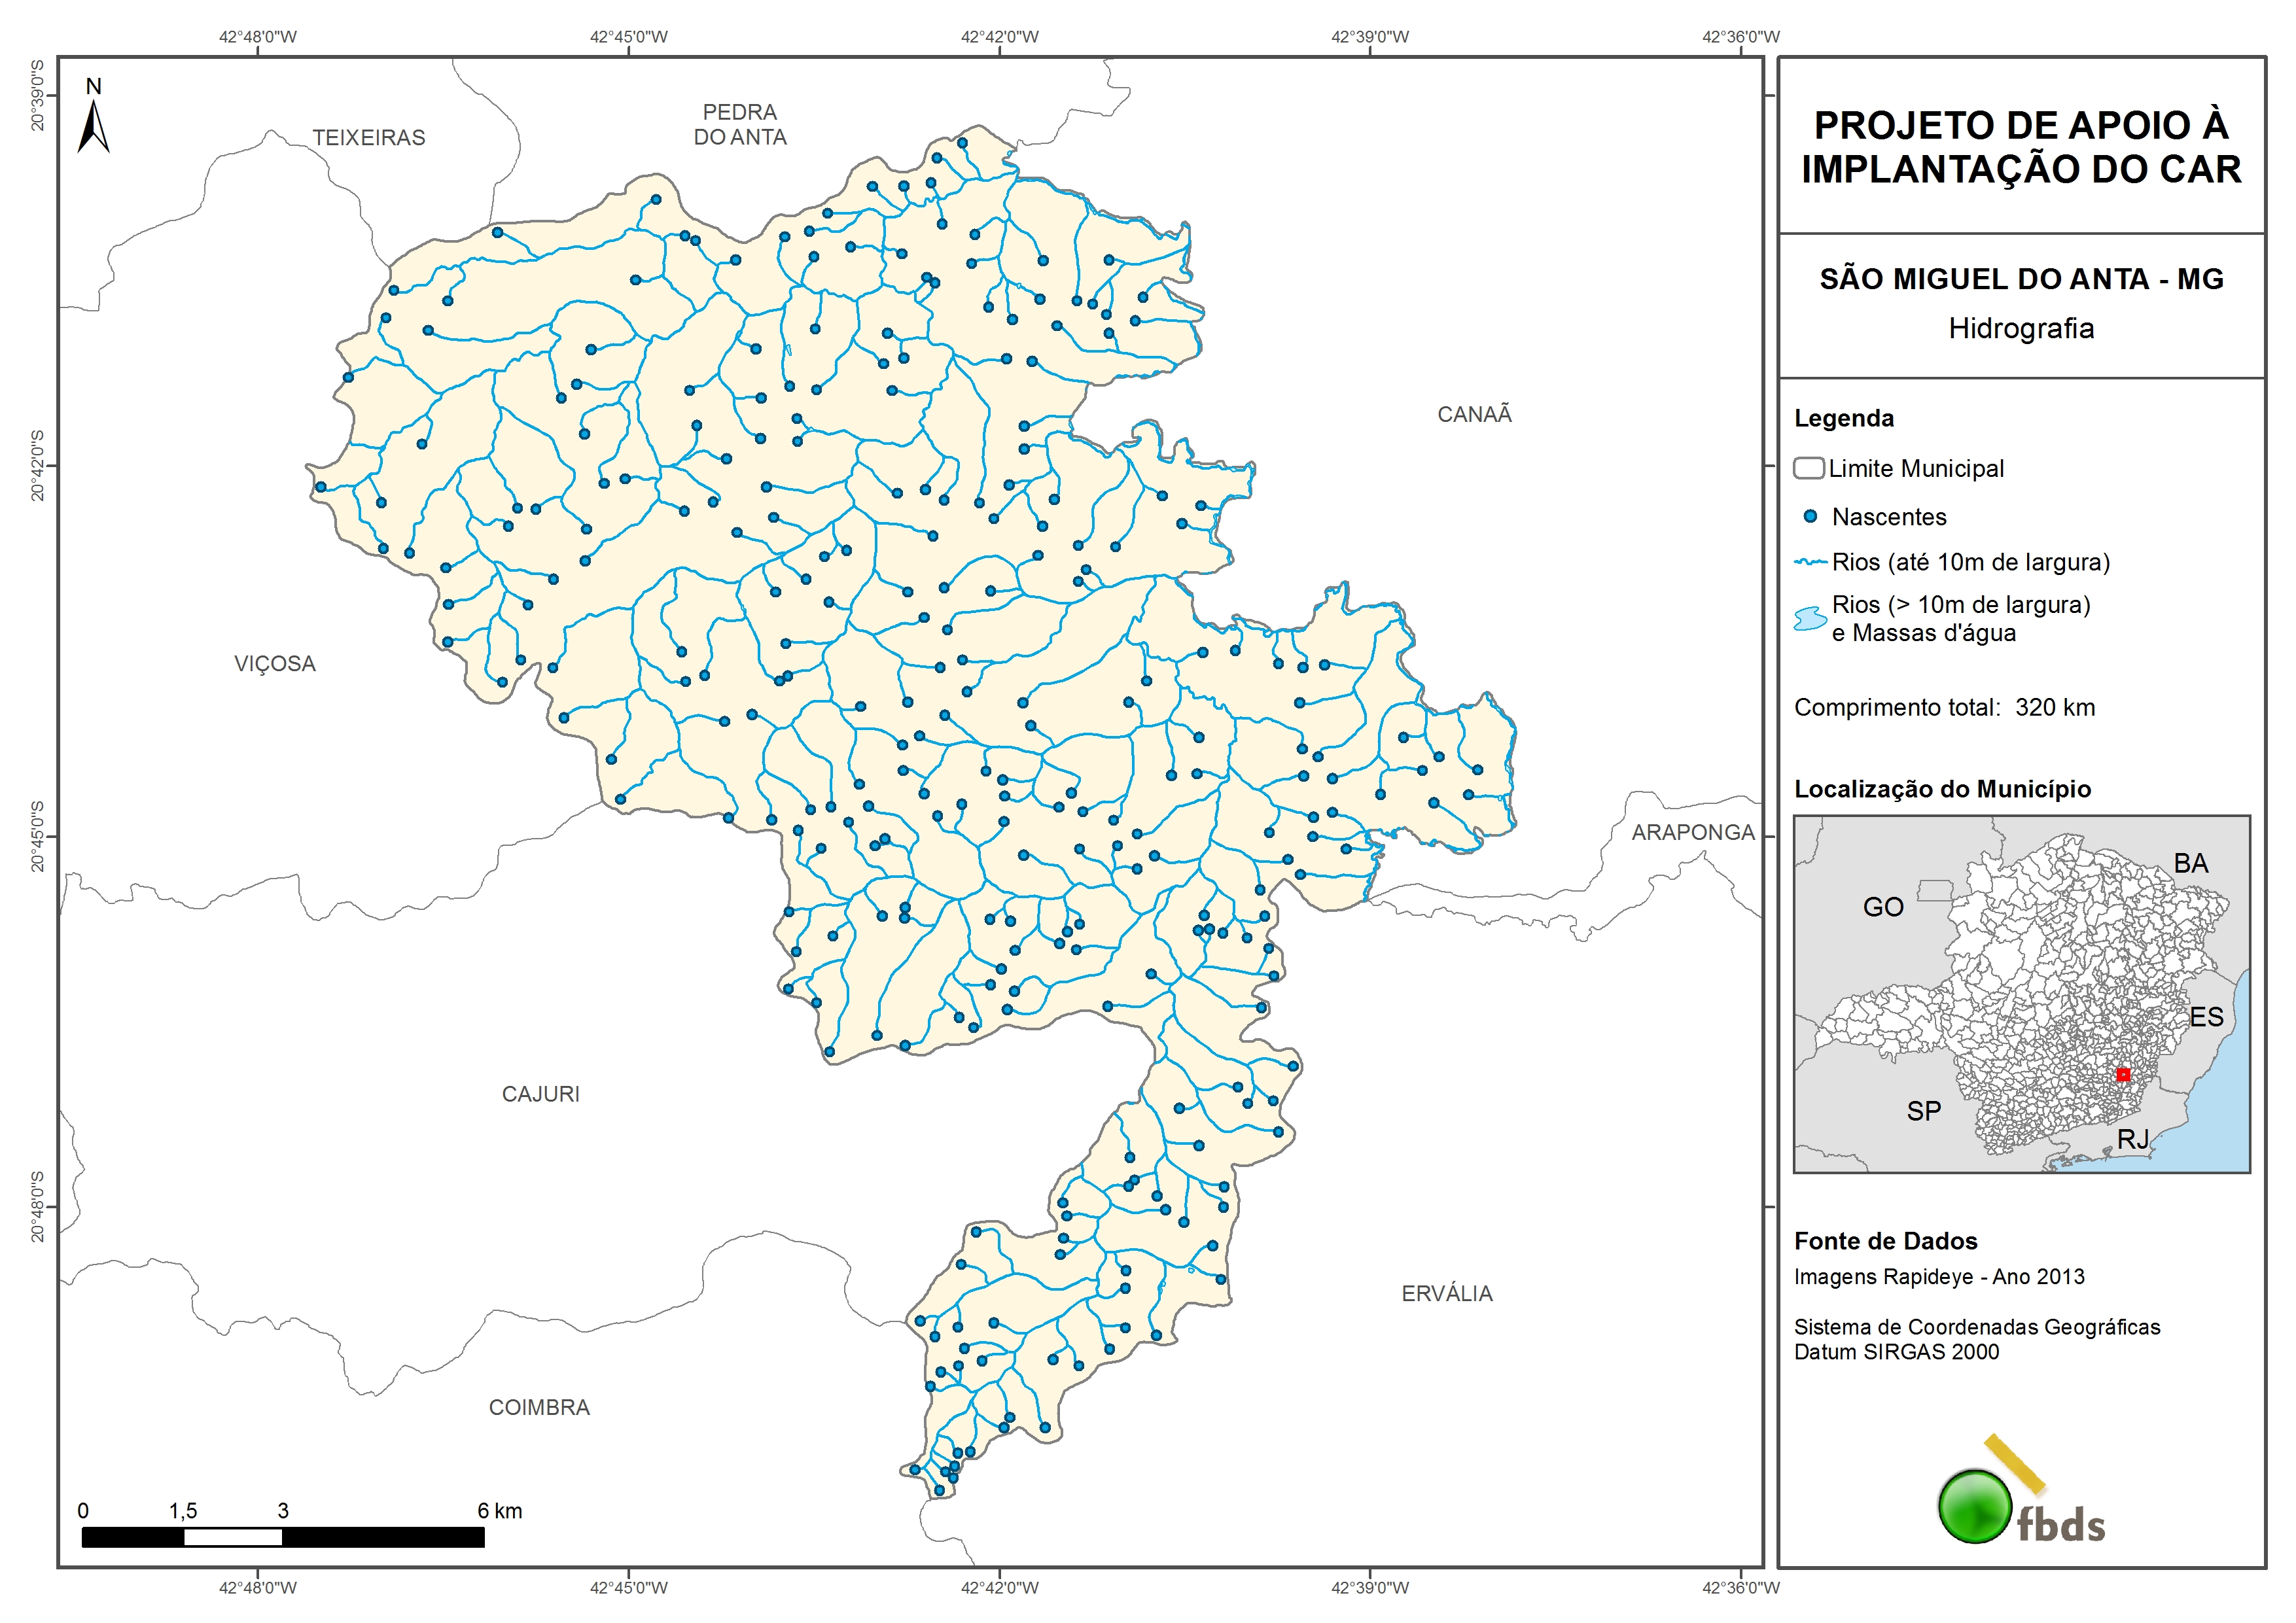Click the CAJURI municipality label
Viewport: 2296px width, 1623px height.
[540, 1094]
